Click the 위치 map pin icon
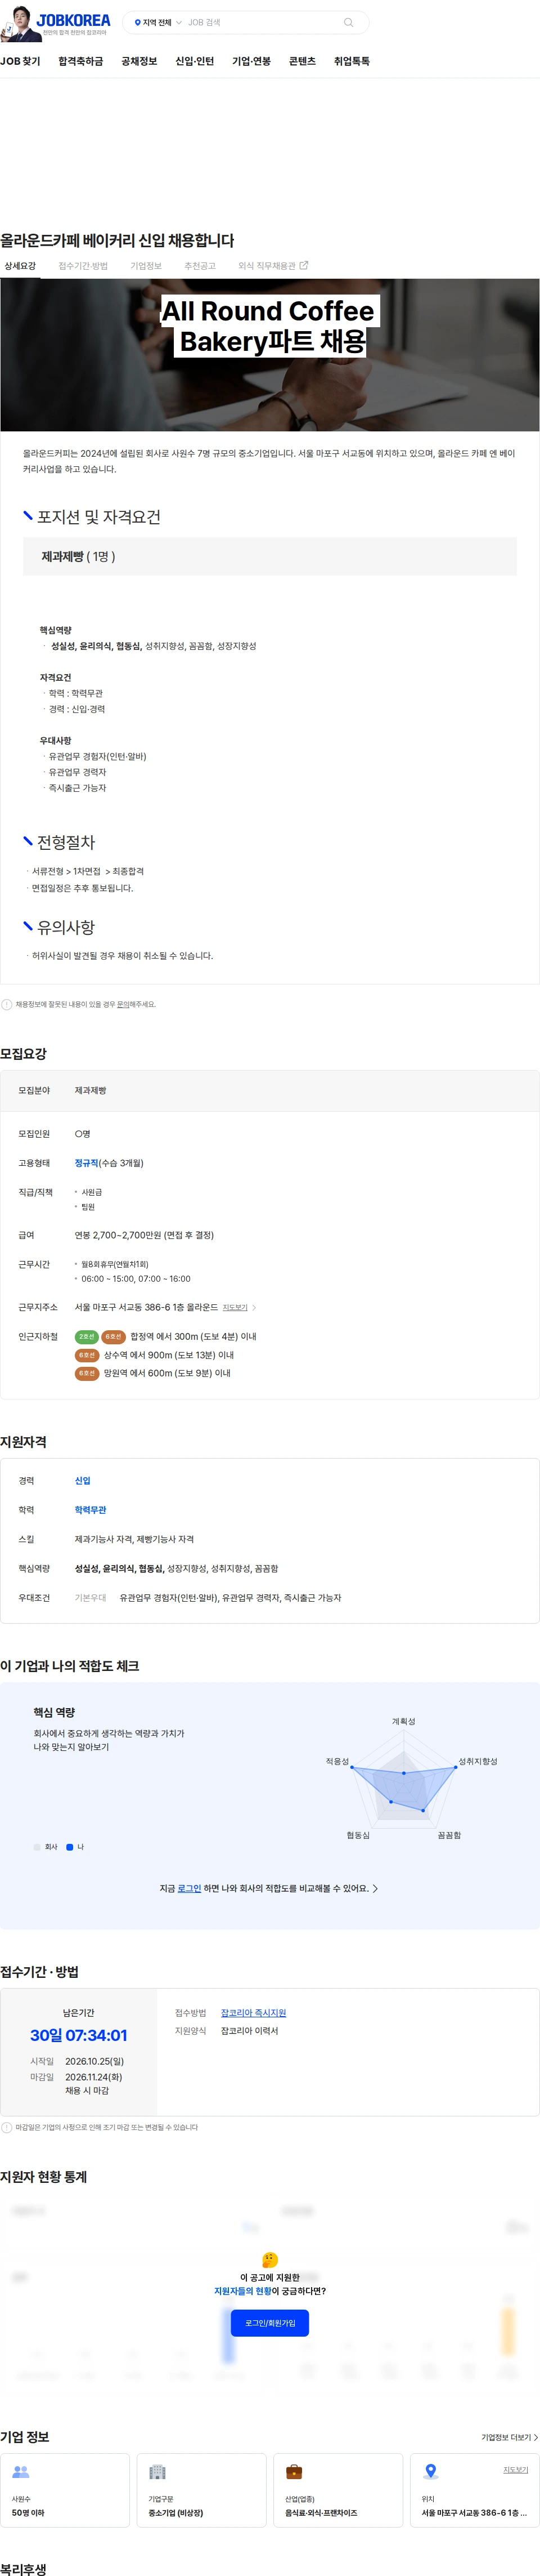540x2576 pixels. [430, 2472]
